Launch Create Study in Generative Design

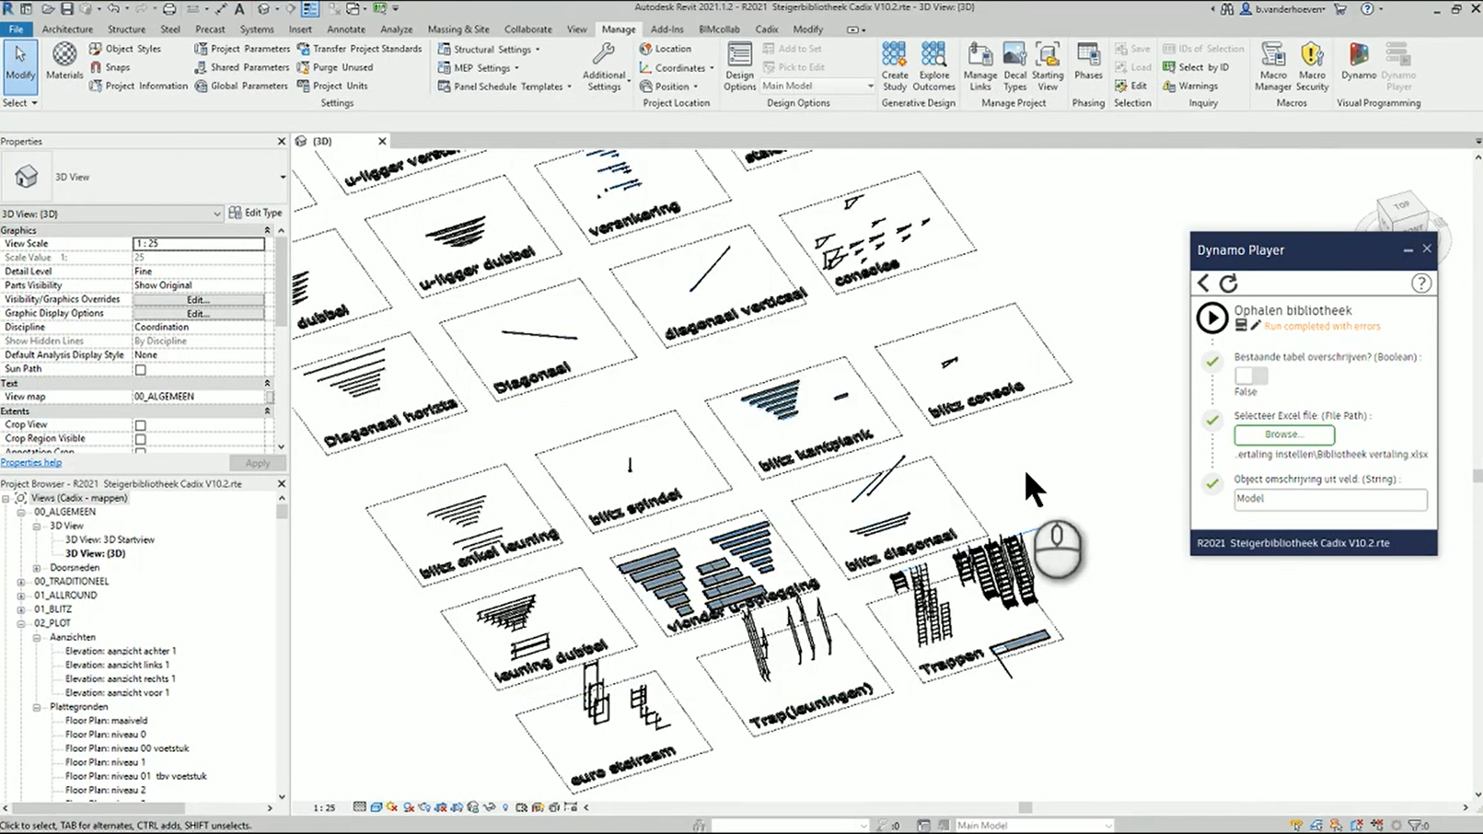coord(894,67)
